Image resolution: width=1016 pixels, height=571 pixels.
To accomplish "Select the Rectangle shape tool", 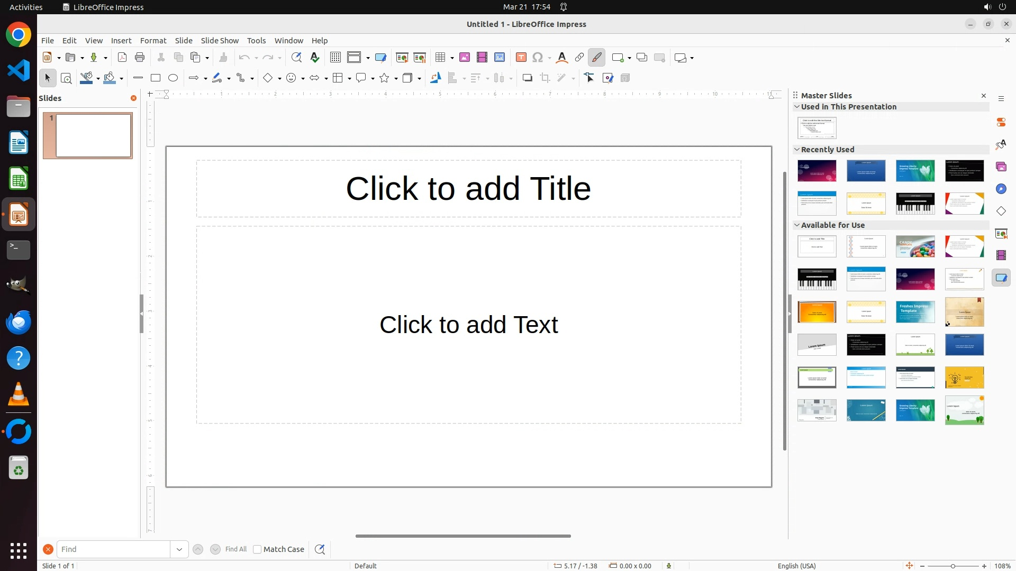I will tap(156, 78).
